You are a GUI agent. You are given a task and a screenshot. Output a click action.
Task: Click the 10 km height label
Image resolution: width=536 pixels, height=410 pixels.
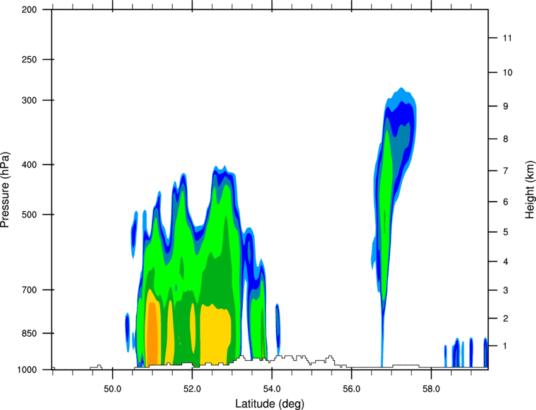point(508,73)
